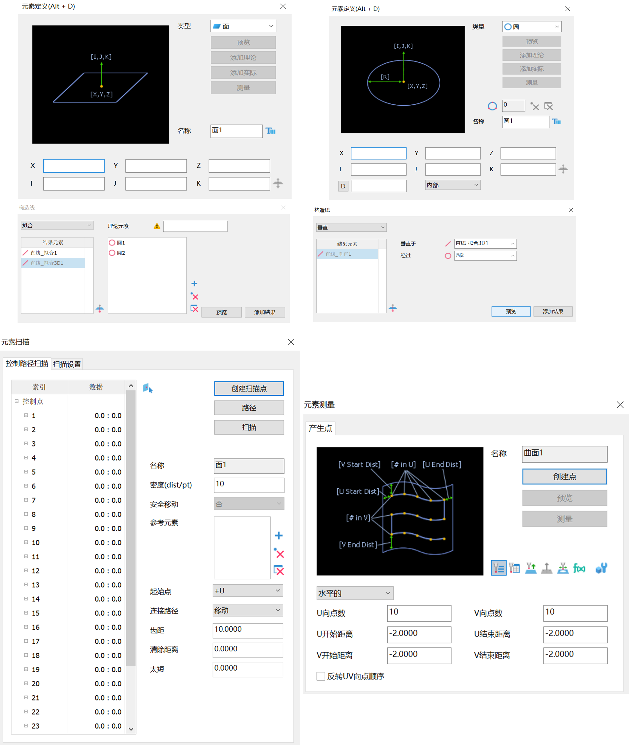Click the crosshair icon beside the circle K field
Viewport: 629px width, 745px height.
[563, 169]
